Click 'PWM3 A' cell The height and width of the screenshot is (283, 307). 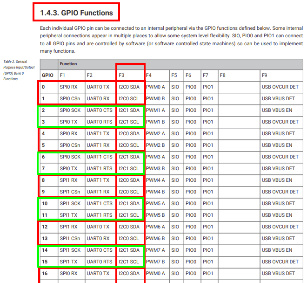(155, 157)
